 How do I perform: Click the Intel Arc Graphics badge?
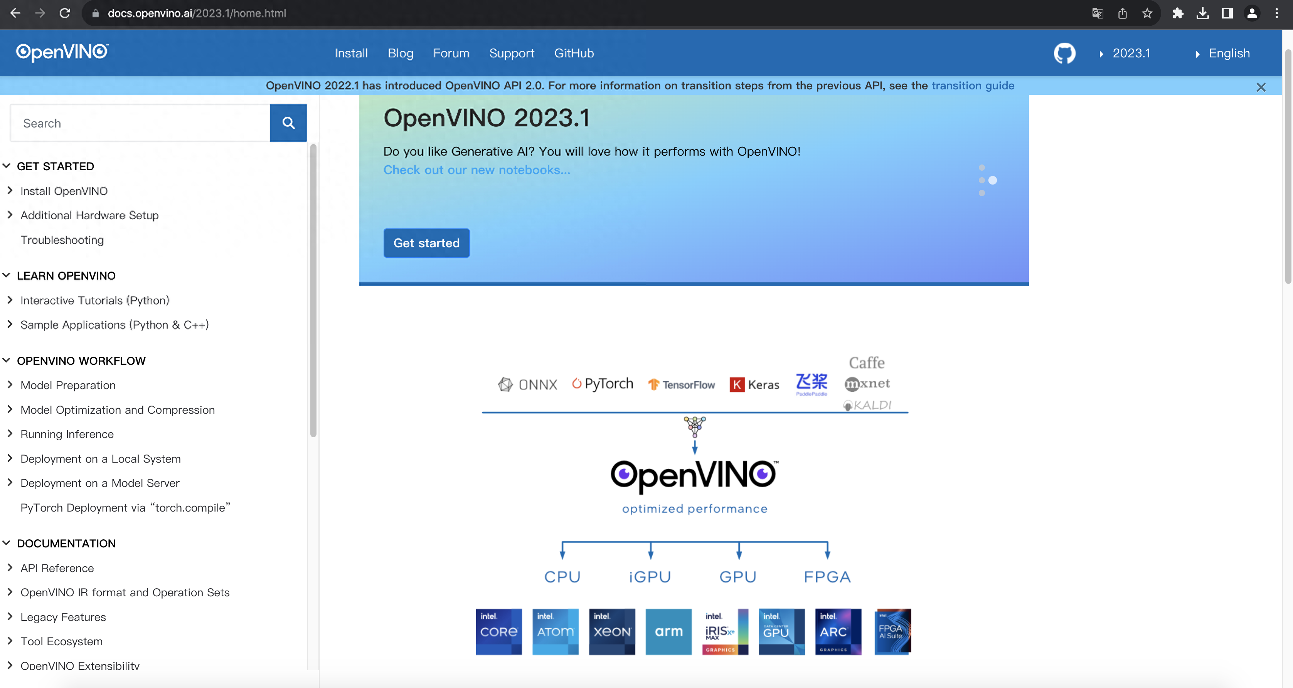(x=838, y=632)
